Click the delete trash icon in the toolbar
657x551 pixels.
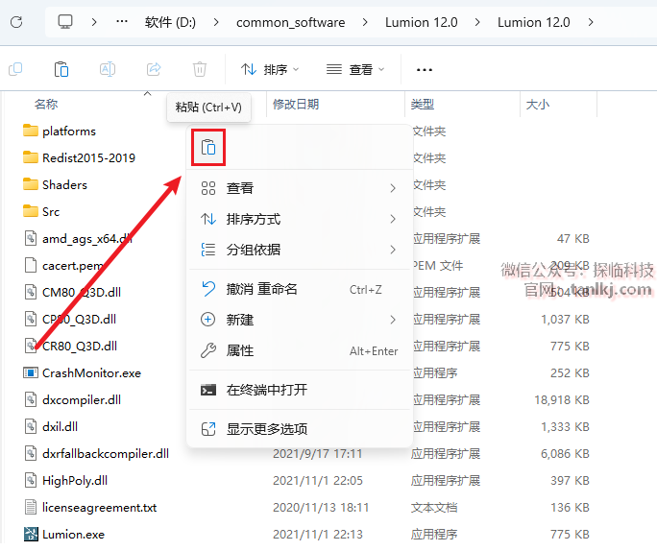coord(200,69)
